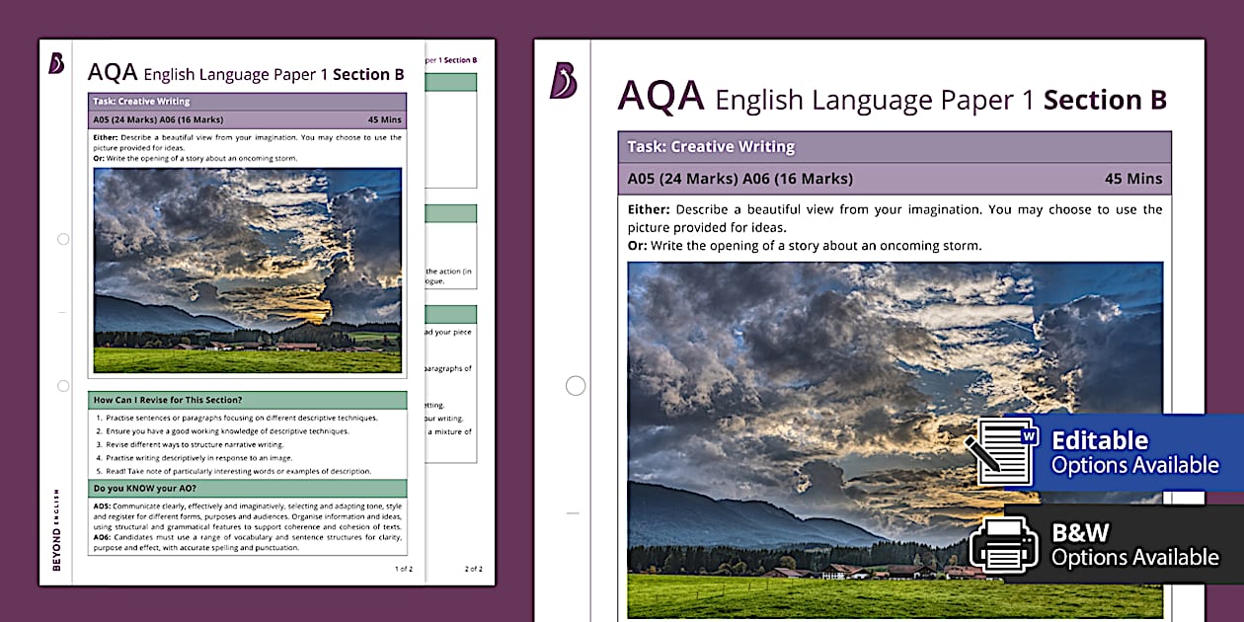1244x622 pixels.
Task: Click the upper hole punch on the small page
Action: 63,239
